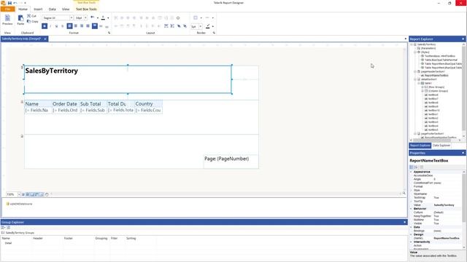Click the send to back icon
The image size is (467, 262).
click(x=185, y=26)
